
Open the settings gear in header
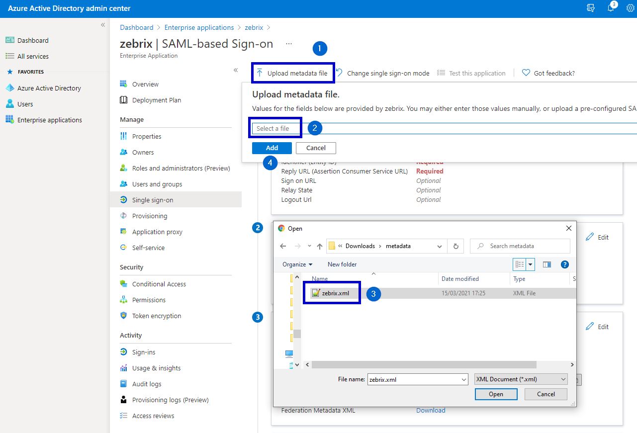tap(631, 8)
